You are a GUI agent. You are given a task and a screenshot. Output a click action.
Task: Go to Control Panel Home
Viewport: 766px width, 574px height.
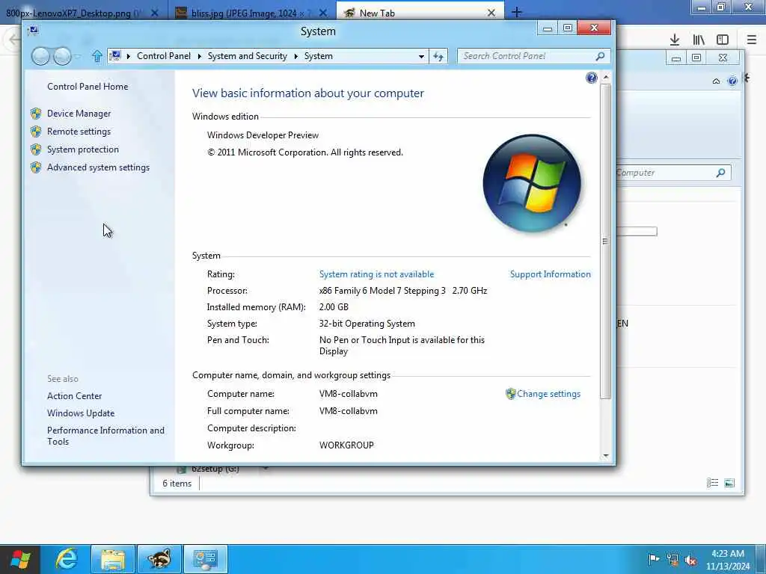[x=88, y=87]
